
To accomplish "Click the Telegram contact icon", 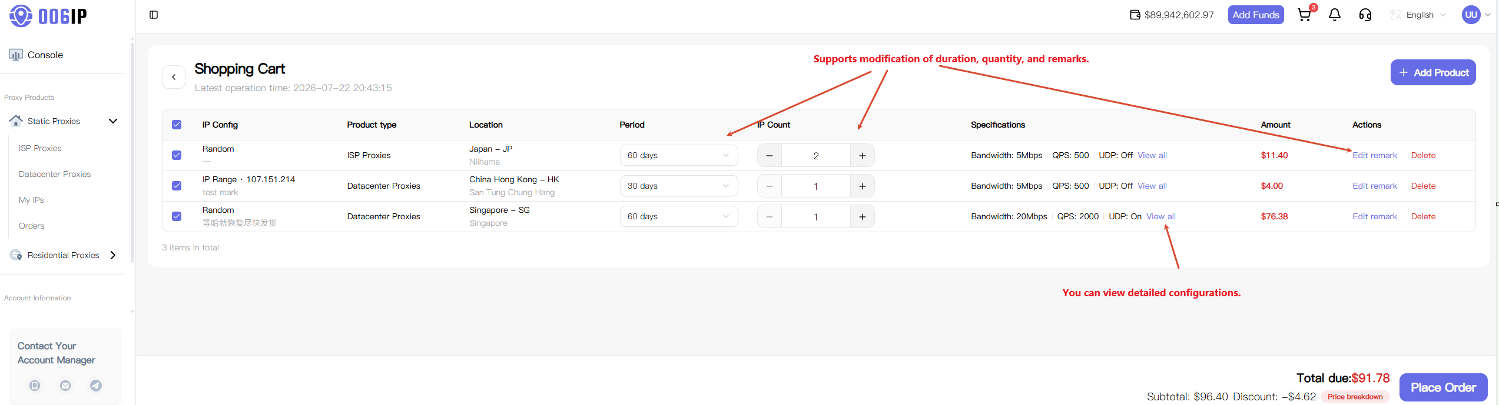I will point(96,386).
